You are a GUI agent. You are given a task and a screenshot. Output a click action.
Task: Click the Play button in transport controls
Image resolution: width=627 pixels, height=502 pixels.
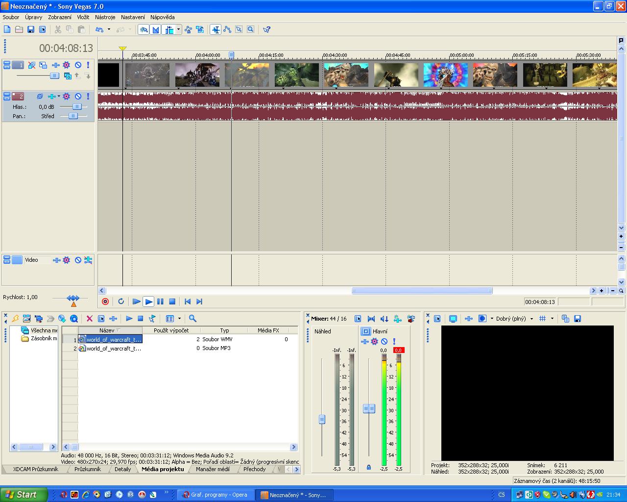pyautogui.click(x=148, y=301)
